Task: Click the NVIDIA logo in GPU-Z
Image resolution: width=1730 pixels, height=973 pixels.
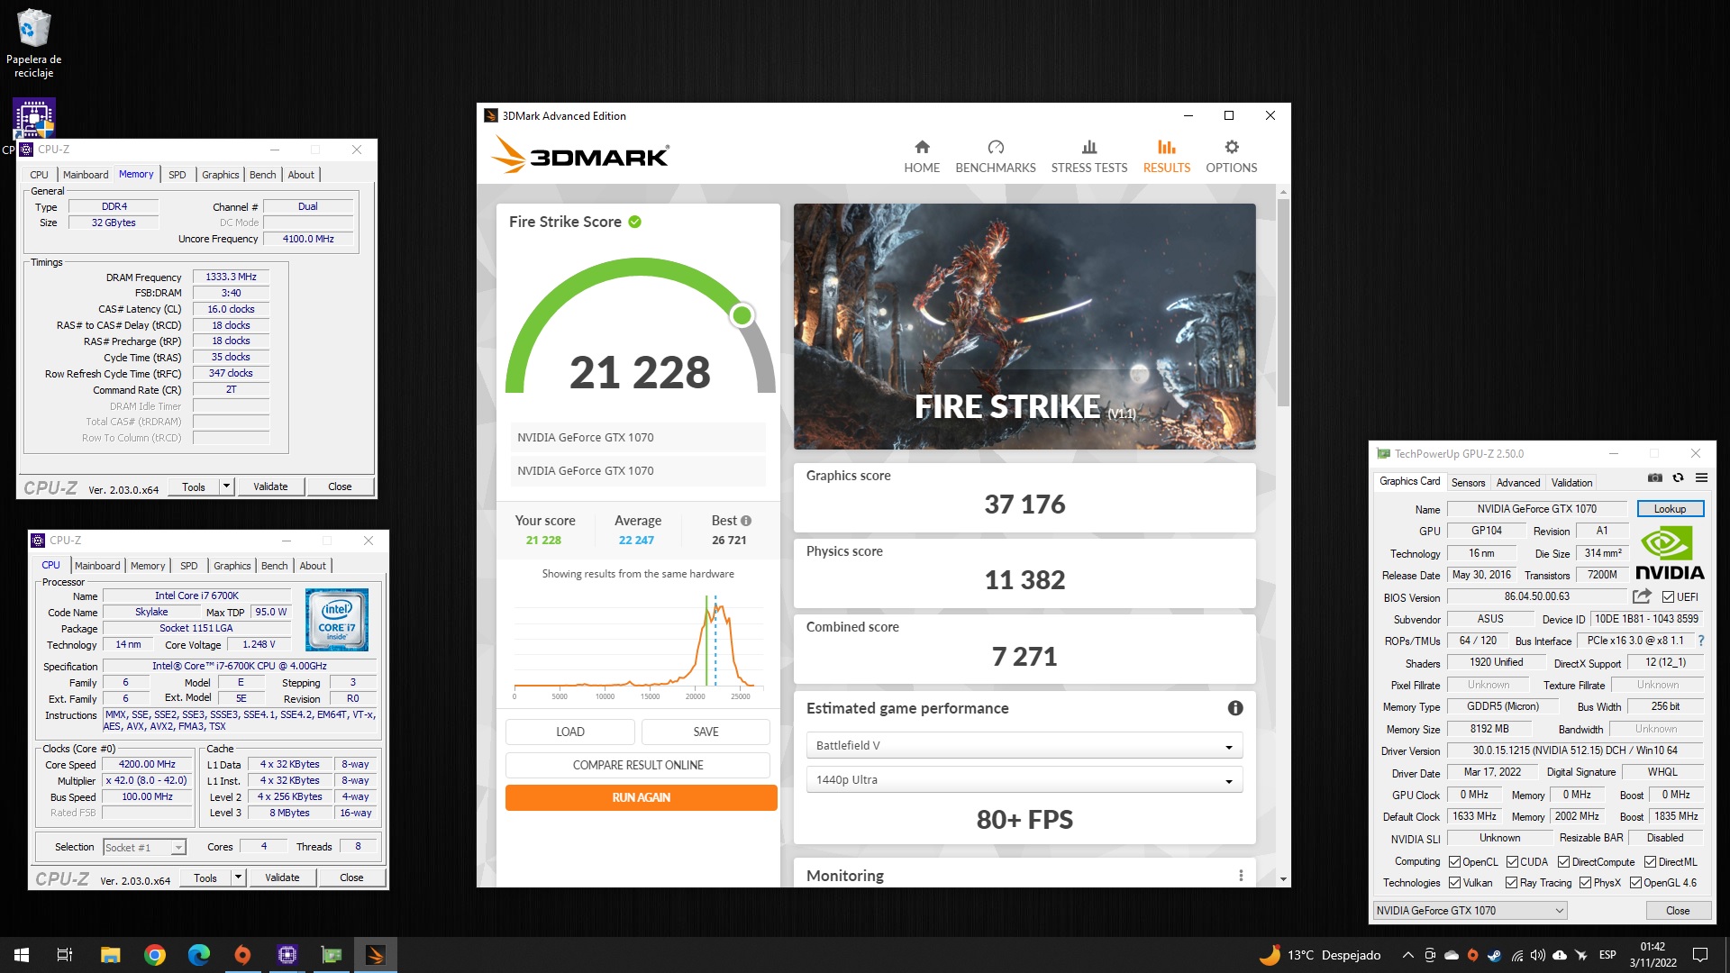Action: coord(1670,554)
